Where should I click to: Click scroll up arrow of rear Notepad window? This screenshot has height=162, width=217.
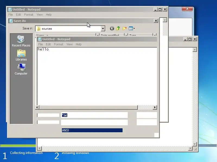coord(195,50)
